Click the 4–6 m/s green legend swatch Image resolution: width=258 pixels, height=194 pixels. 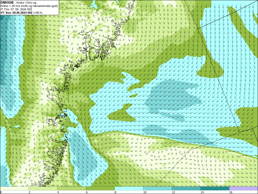(71, 188)
